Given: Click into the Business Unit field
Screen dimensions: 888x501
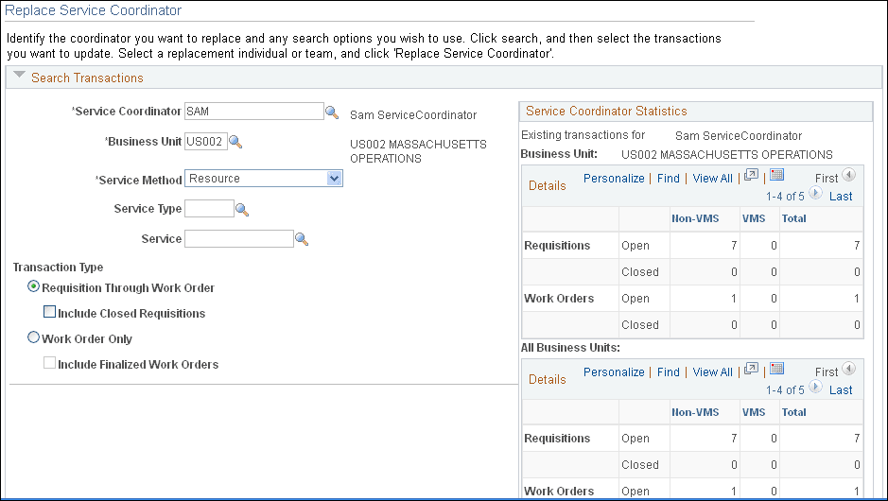Looking at the screenshot, I should (x=206, y=142).
